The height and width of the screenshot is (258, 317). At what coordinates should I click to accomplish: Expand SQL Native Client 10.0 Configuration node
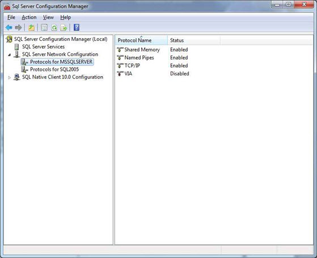pos(9,77)
